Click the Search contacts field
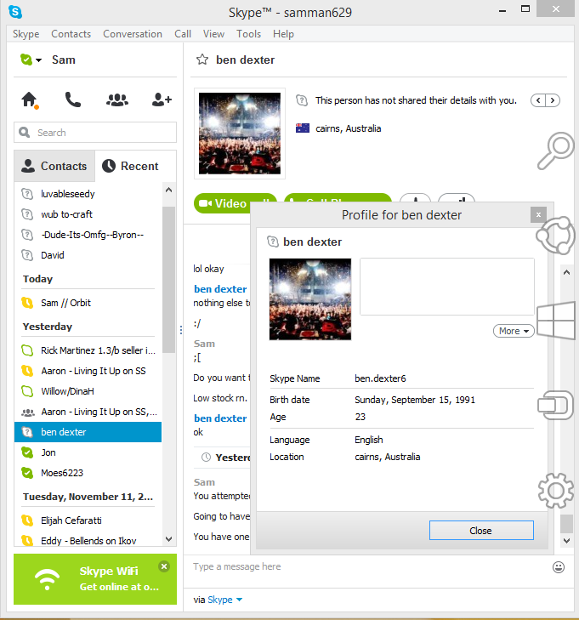 [x=95, y=133]
